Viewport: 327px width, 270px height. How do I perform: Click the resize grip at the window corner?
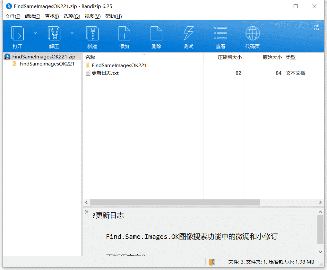pos(321,264)
